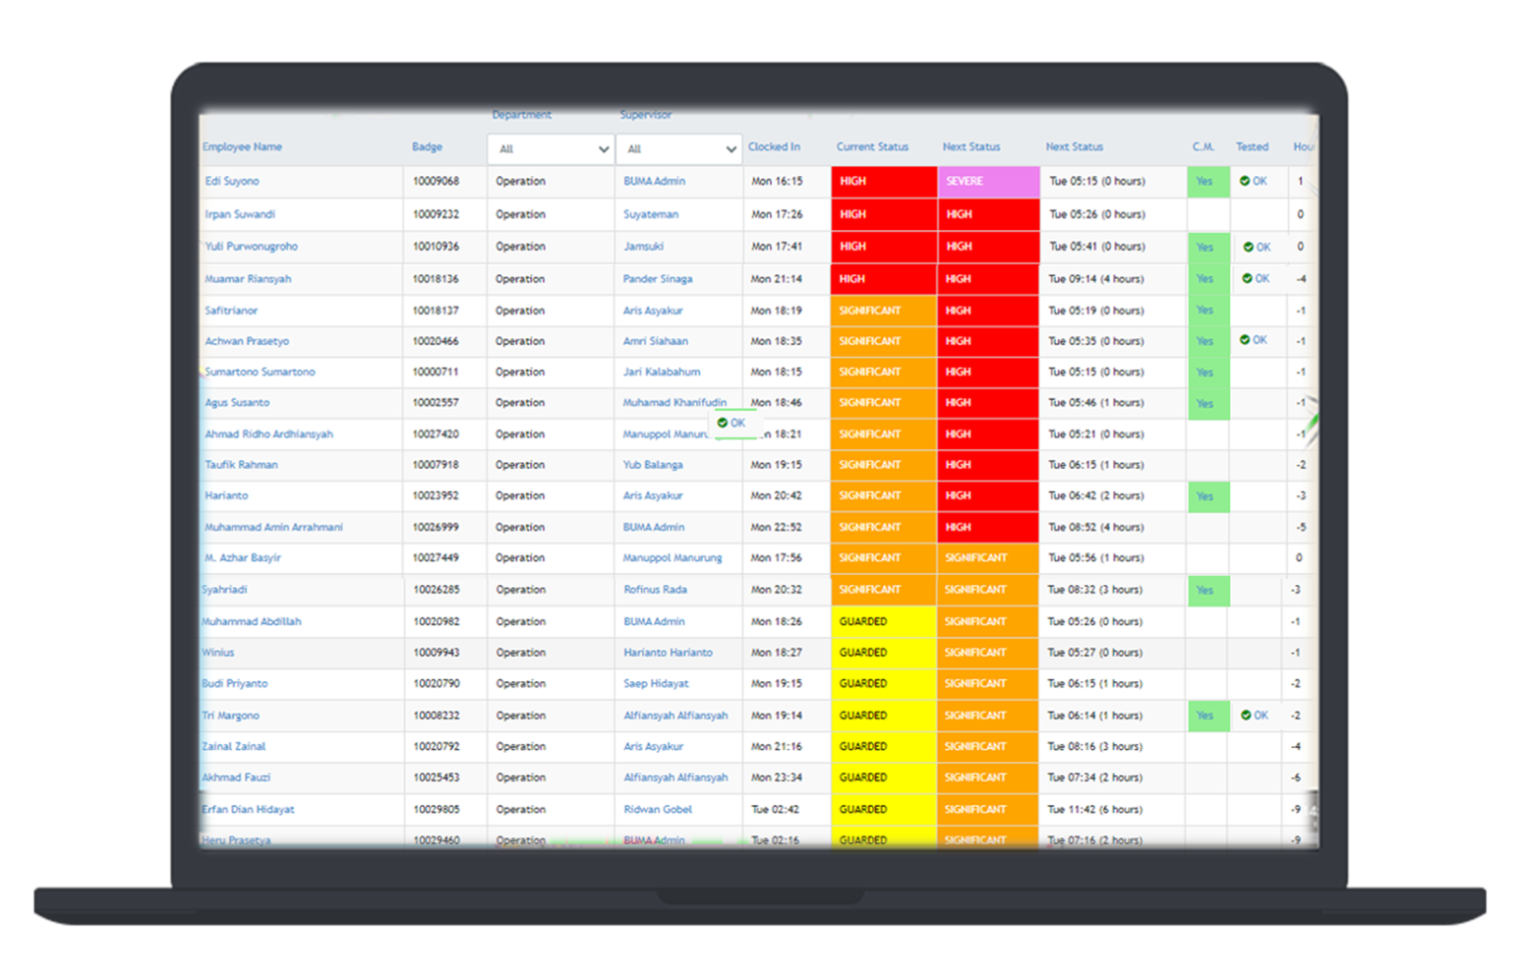1524x977 pixels.
Task: Open employee M. Azhar Basyir
Action: [x=243, y=557]
